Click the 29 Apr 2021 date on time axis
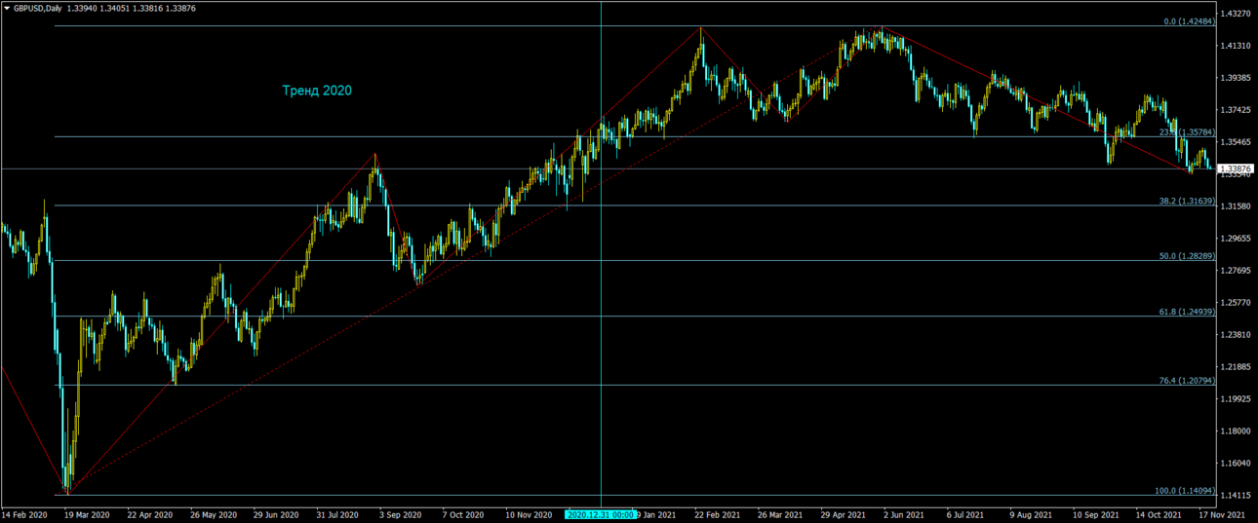The image size is (1258, 523). tap(843, 514)
